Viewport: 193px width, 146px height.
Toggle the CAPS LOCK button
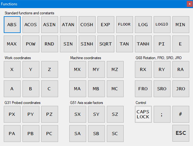(x=143, y=114)
